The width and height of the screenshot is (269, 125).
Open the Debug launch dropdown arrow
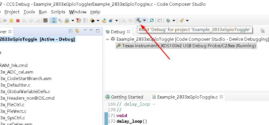[x=174, y=21]
